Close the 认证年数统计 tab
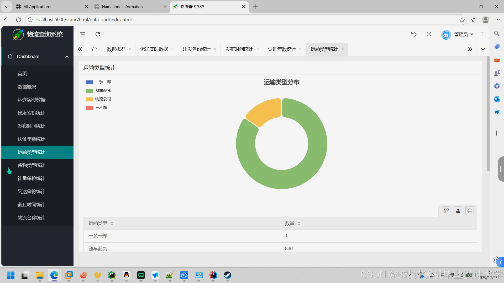The height and width of the screenshot is (283, 504). click(300, 49)
